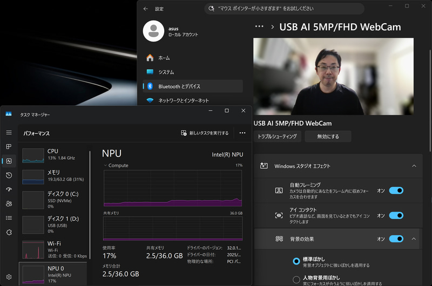Go back with the Settings back arrow

(145, 9)
